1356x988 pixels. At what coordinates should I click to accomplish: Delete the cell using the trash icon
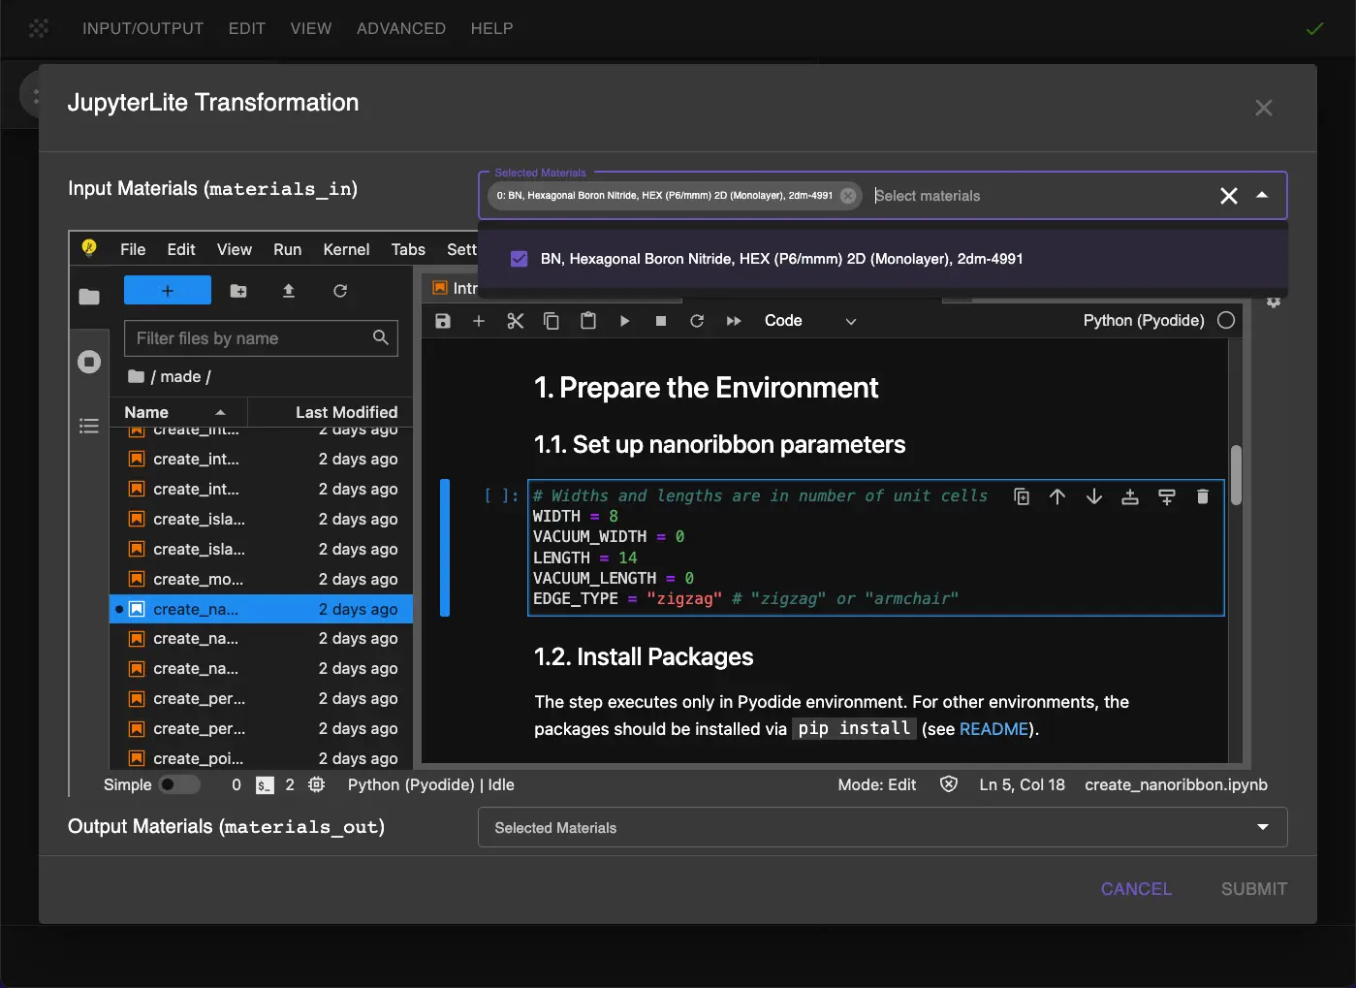tap(1202, 496)
